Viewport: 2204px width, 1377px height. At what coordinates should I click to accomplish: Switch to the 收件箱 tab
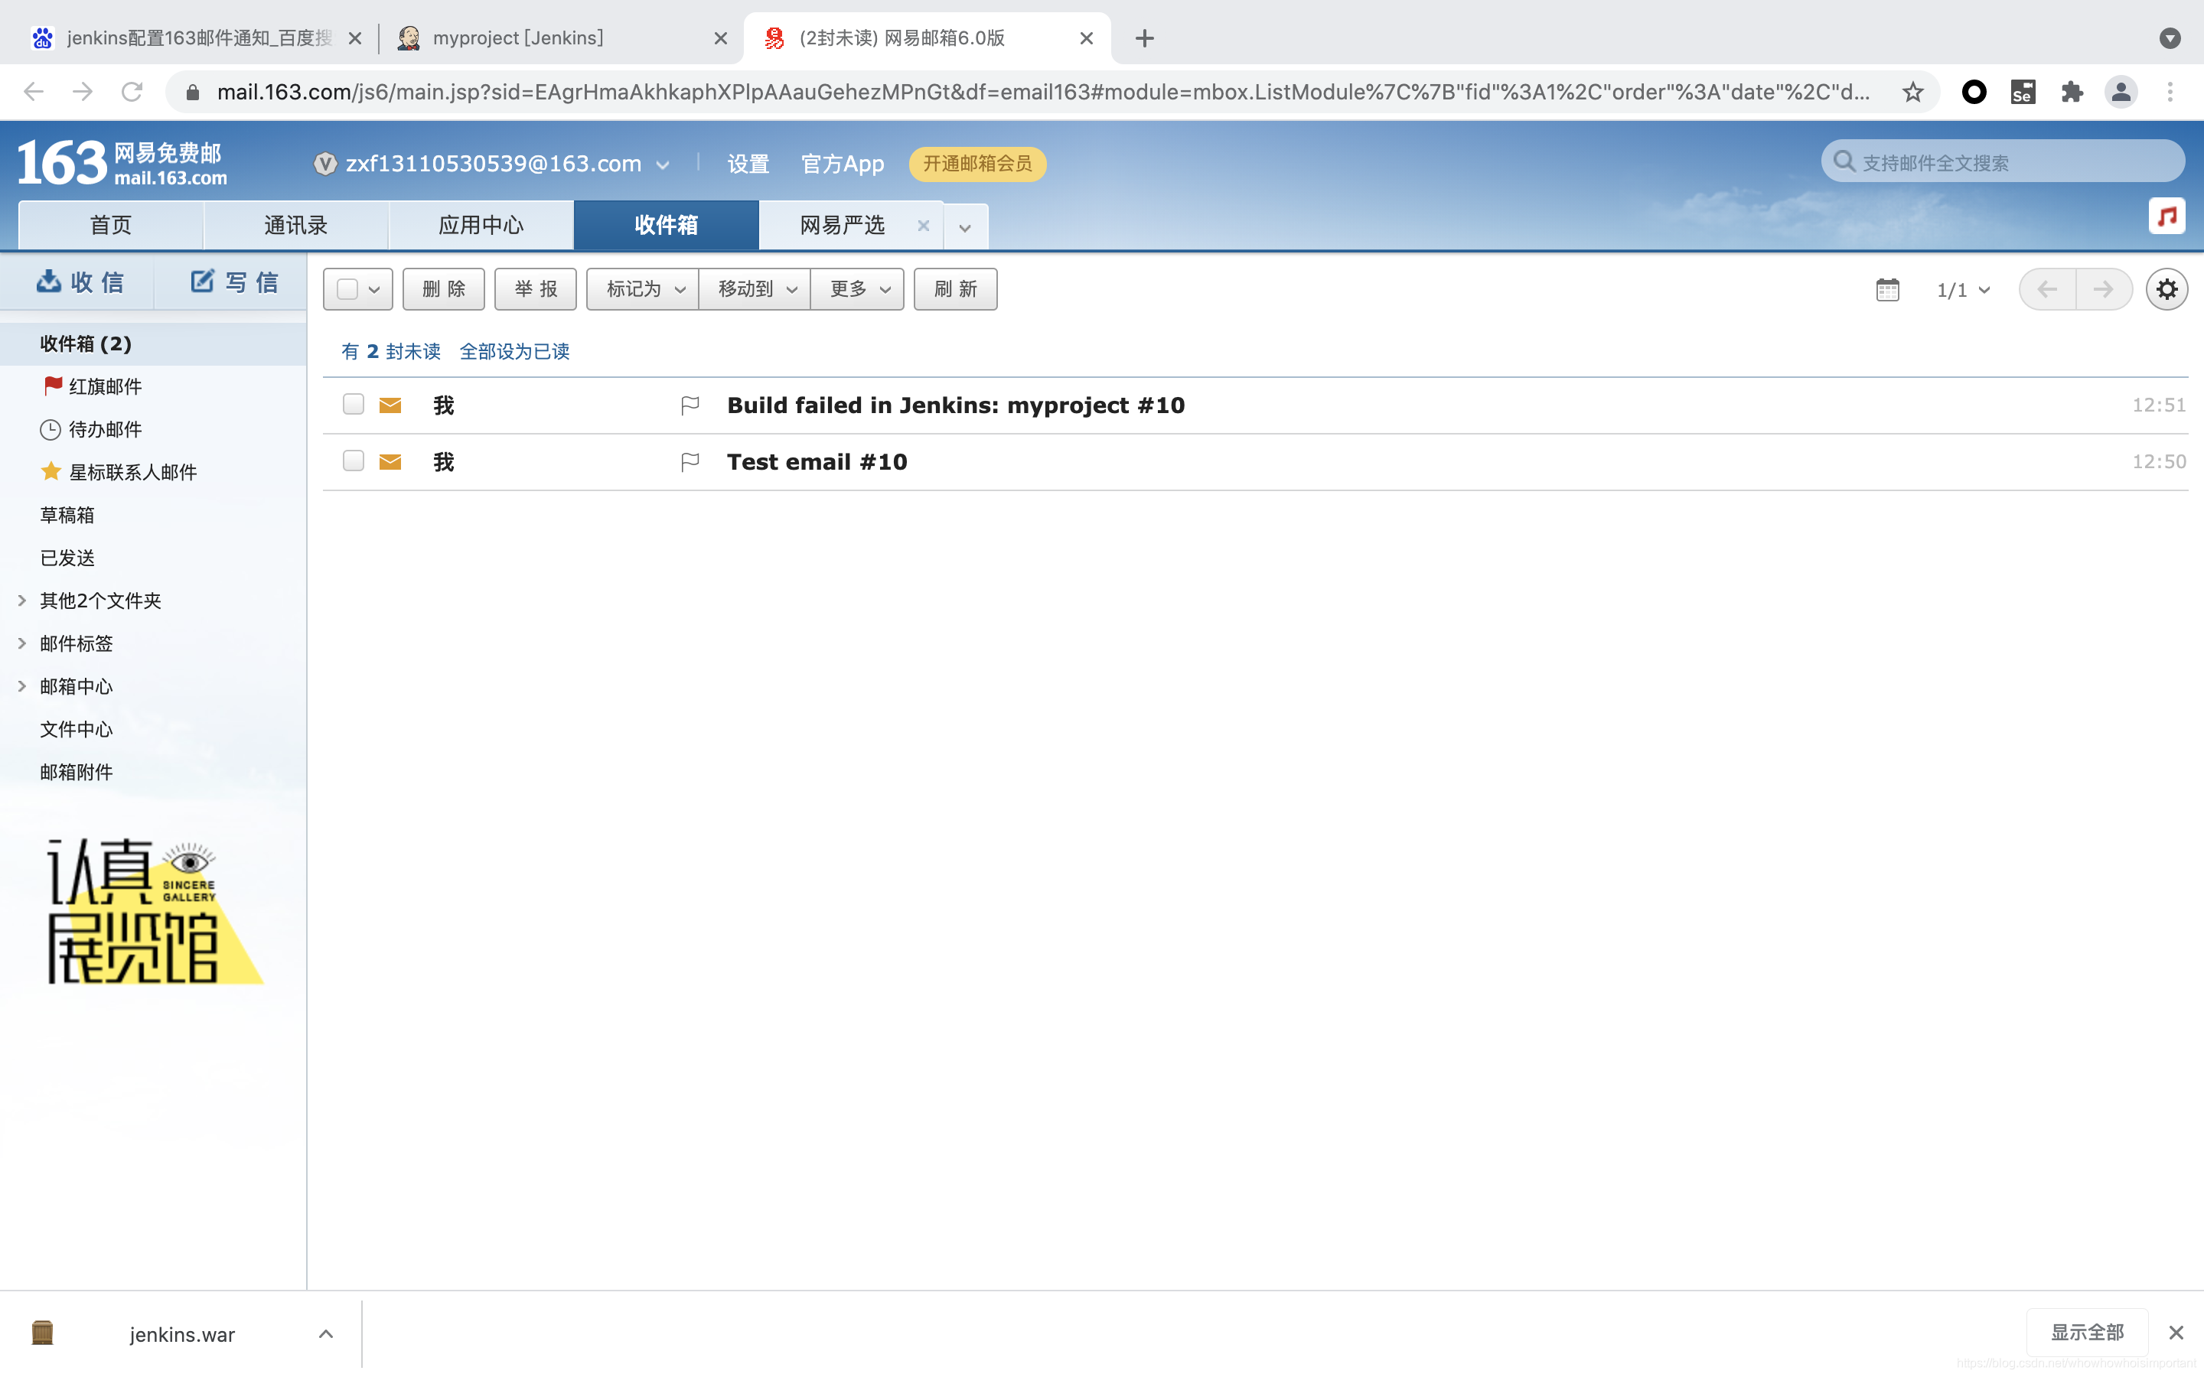(x=666, y=225)
